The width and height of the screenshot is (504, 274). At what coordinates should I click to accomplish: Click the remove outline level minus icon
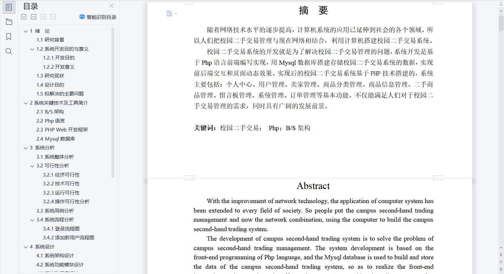pyautogui.click(x=53, y=17)
